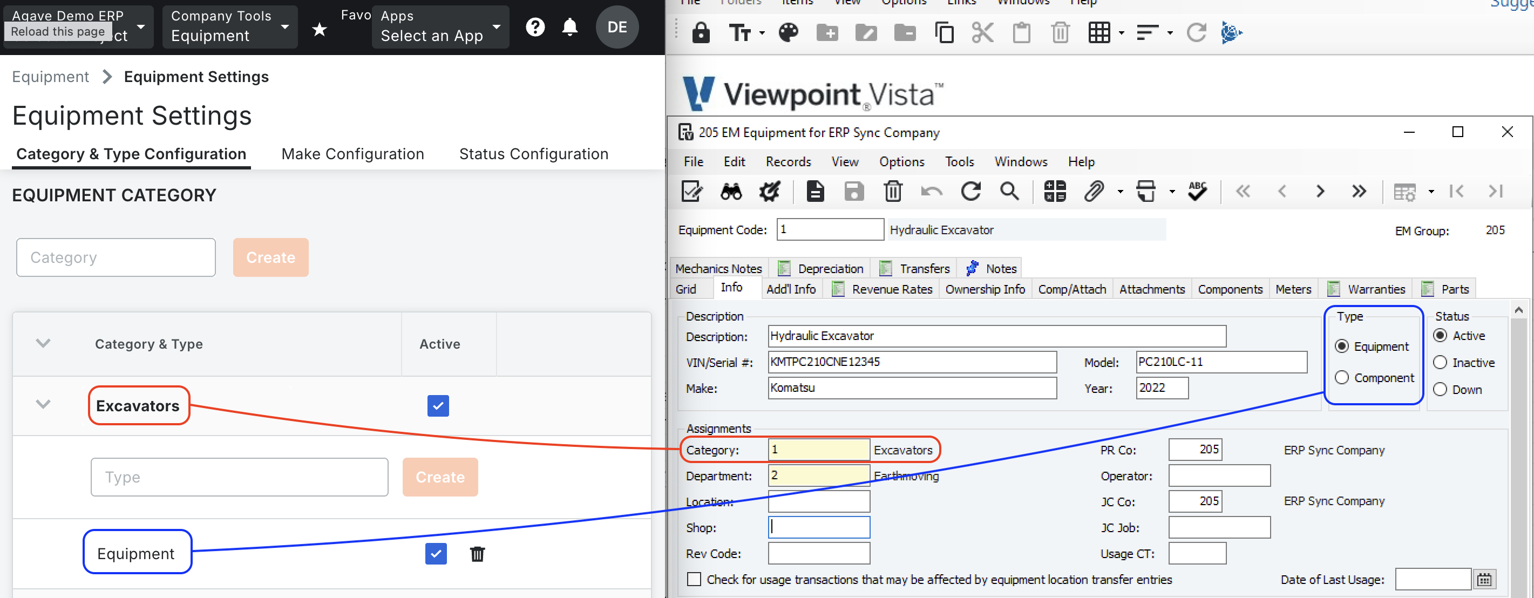Select the Inactive status radio button
The image size is (1534, 598).
[x=1440, y=363]
